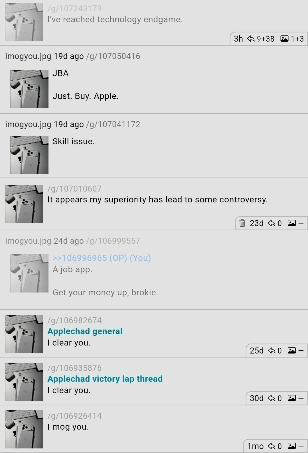View thumbnail of technology endgame thread
Screen dimensions: 308x453
[24, 22]
